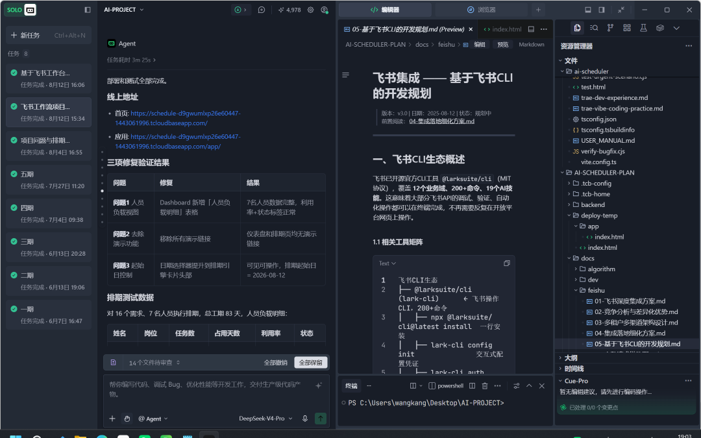Open extensions grid icon

coord(627,28)
